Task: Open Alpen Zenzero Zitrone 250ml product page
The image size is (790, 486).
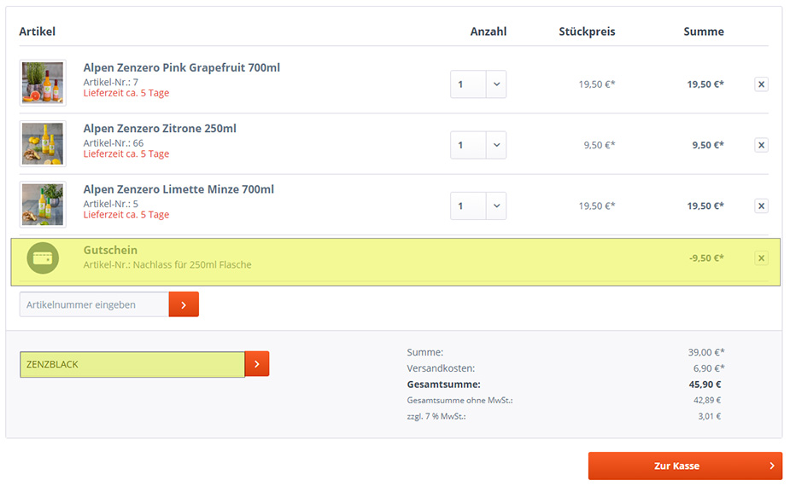Action: [x=160, y=129]
